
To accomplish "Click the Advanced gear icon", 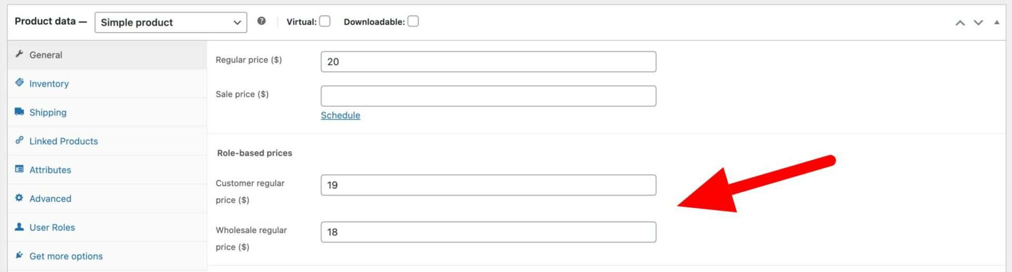I will coord(20,198).
